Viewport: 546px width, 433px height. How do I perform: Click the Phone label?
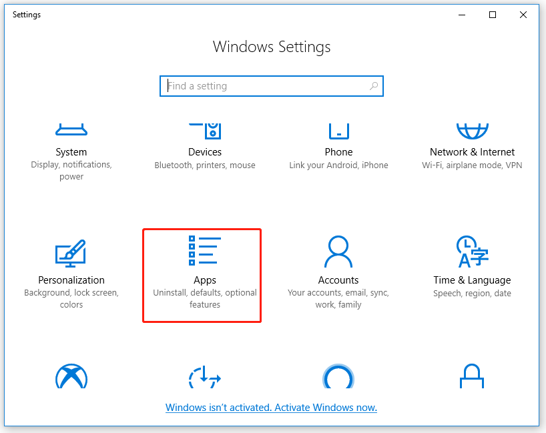click(338, 152)
